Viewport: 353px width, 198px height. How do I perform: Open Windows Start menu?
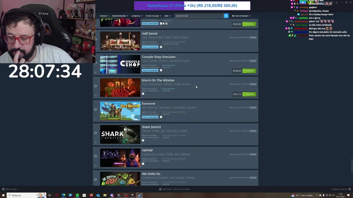(3, 195)
